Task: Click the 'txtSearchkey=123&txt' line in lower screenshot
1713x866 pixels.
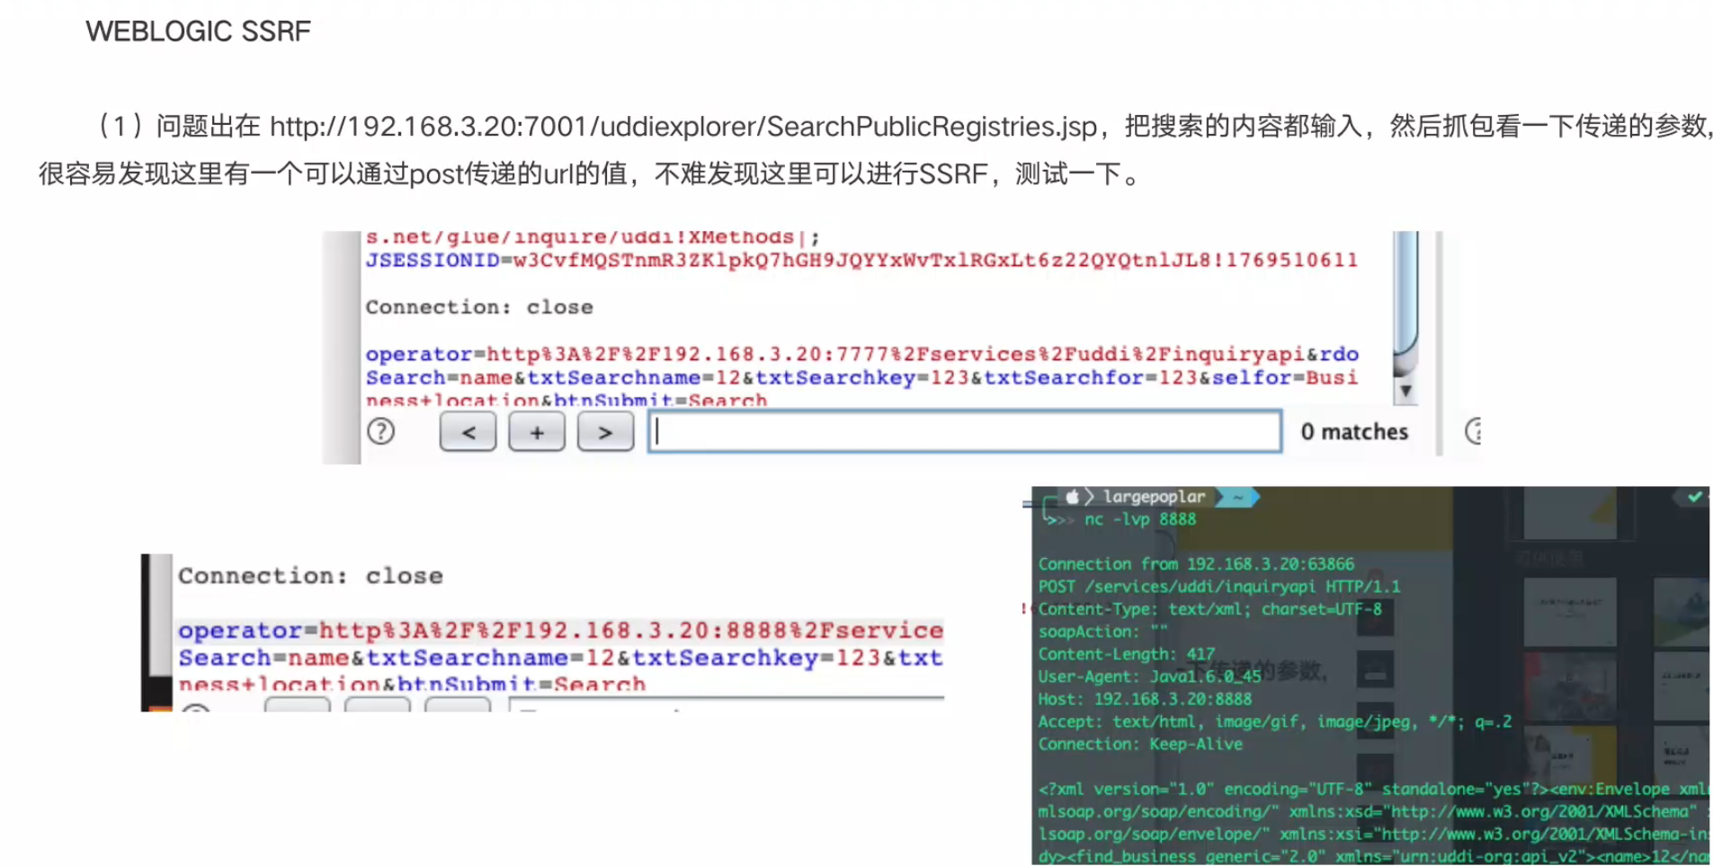Action: click(x=561, y=658)
